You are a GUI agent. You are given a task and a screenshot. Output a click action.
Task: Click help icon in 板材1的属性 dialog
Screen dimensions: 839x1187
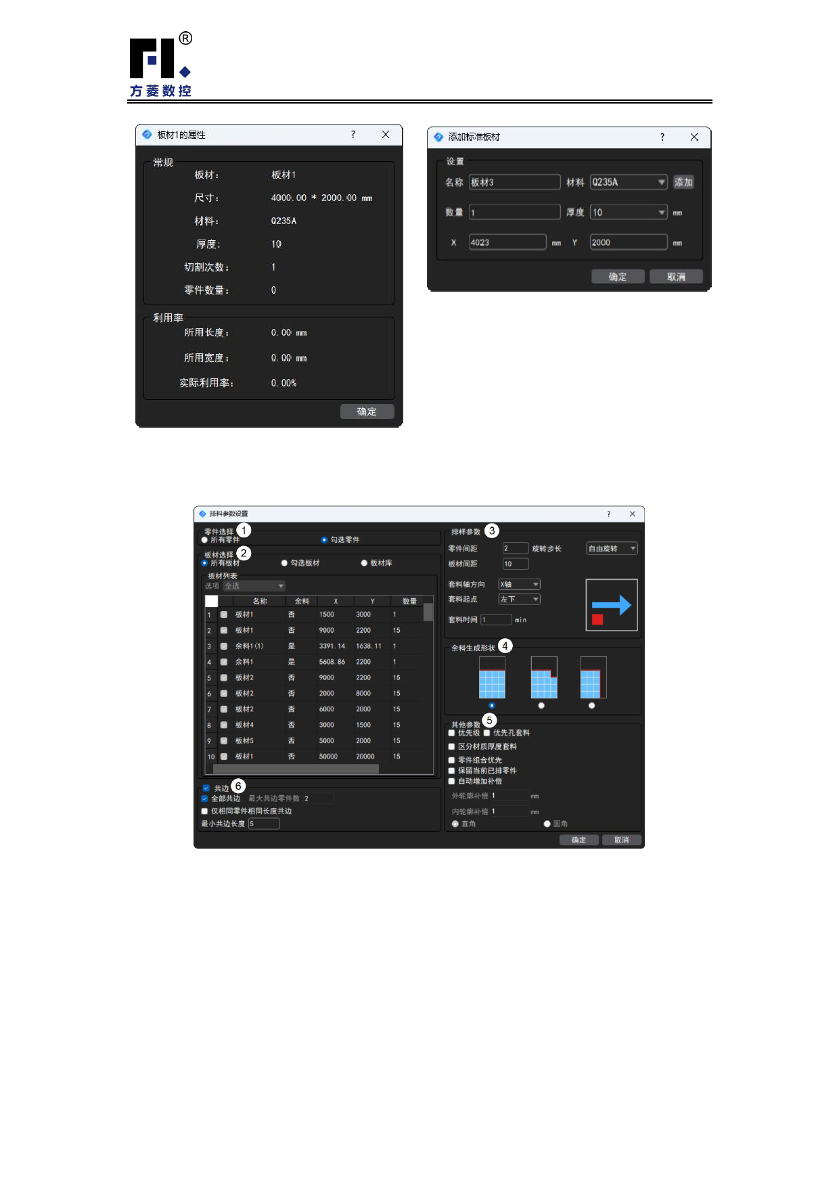(353, 135)
